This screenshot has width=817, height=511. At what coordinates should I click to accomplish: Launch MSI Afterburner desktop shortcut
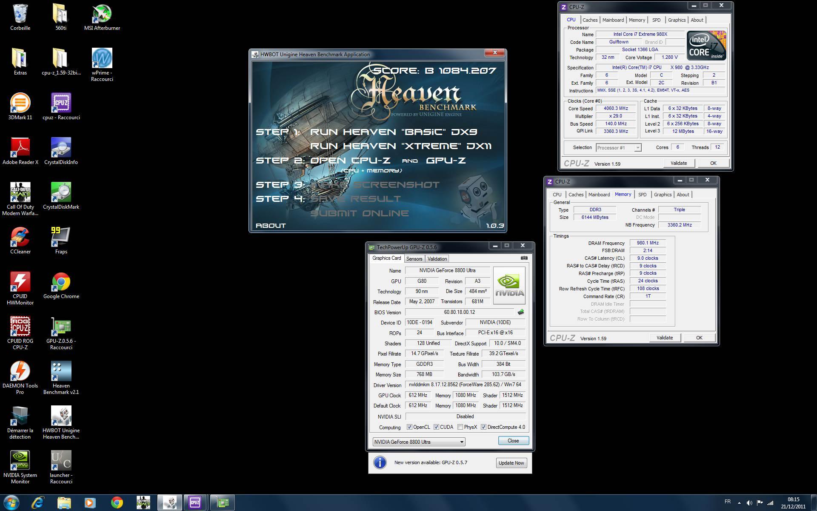tap(102, 17)
